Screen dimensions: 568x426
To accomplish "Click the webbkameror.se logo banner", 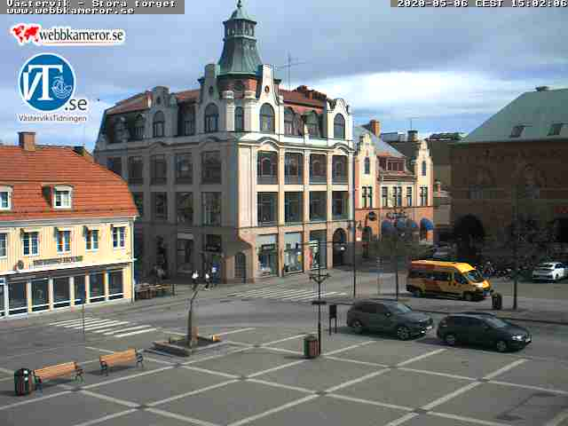I will [x=67, y=34].
